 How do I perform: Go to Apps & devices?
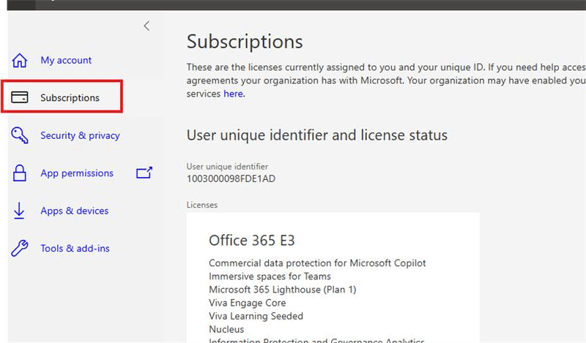75,211
